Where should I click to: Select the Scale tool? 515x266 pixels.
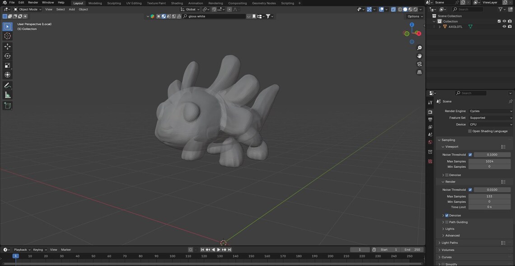pyautogui.click(x=7, y=65)
